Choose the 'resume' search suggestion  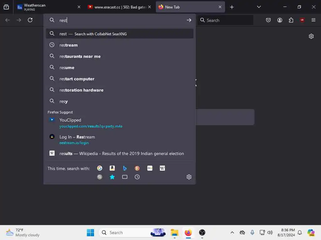tap(119, 67)
